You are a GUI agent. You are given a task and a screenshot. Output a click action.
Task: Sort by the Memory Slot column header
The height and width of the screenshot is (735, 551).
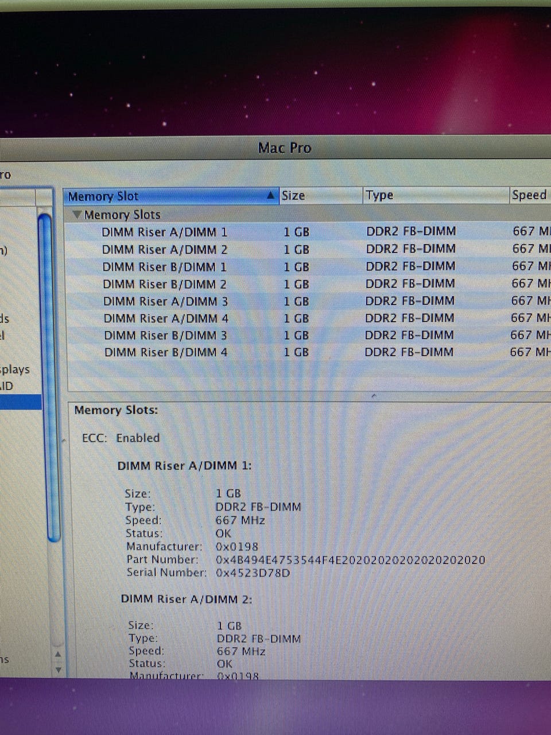click(x=171, y=196)
